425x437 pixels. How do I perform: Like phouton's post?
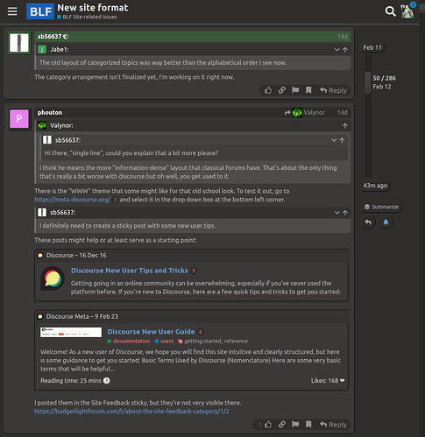click(x=268, y=425)
